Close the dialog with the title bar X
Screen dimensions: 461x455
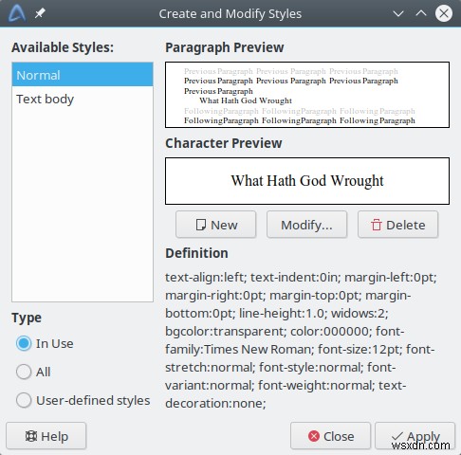pos(444,13)
